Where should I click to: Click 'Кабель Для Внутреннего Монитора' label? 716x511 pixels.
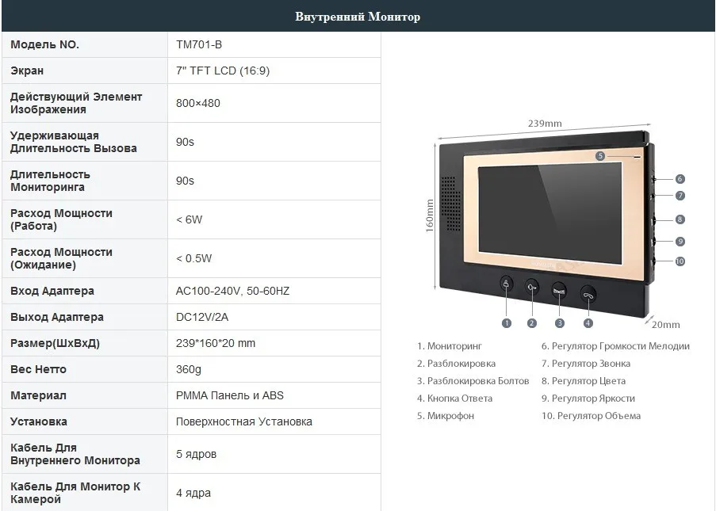75,454
